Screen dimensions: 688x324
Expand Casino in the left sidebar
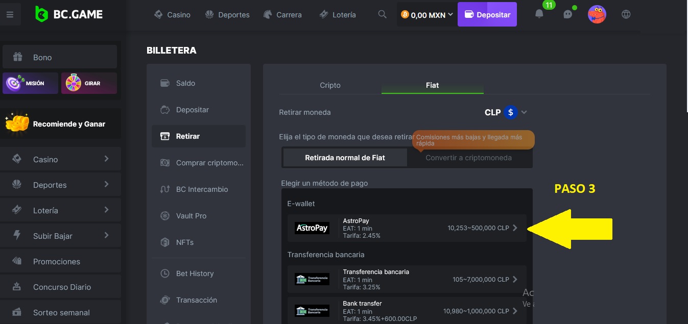(x=61, y=159)
